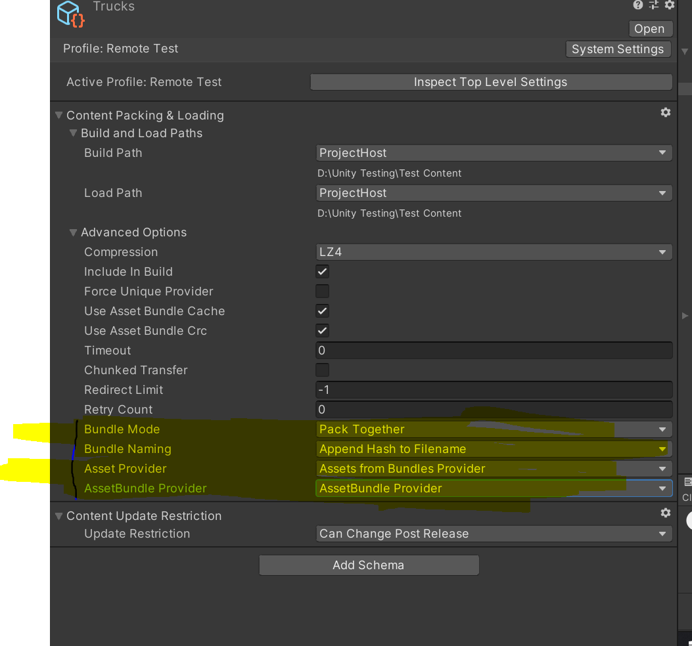The width and height of the screenshot is (692, 646).
Task: Change the Build Path ProjectHost dropdown
Action: pyautogui.click(x=494, y=152)
